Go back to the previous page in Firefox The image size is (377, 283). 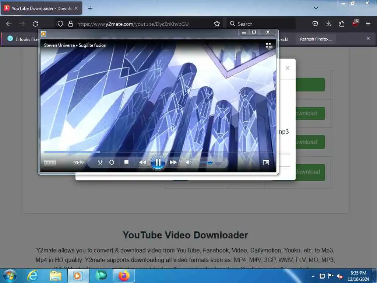coord(9,24)
